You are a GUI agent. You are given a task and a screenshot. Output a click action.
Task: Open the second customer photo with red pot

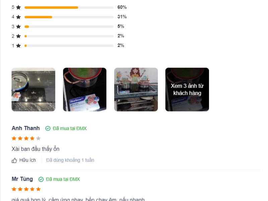click(85, 89)
